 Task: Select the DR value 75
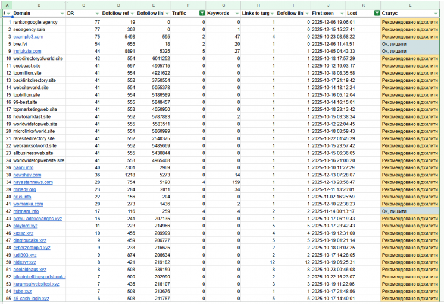click(83, 37)
